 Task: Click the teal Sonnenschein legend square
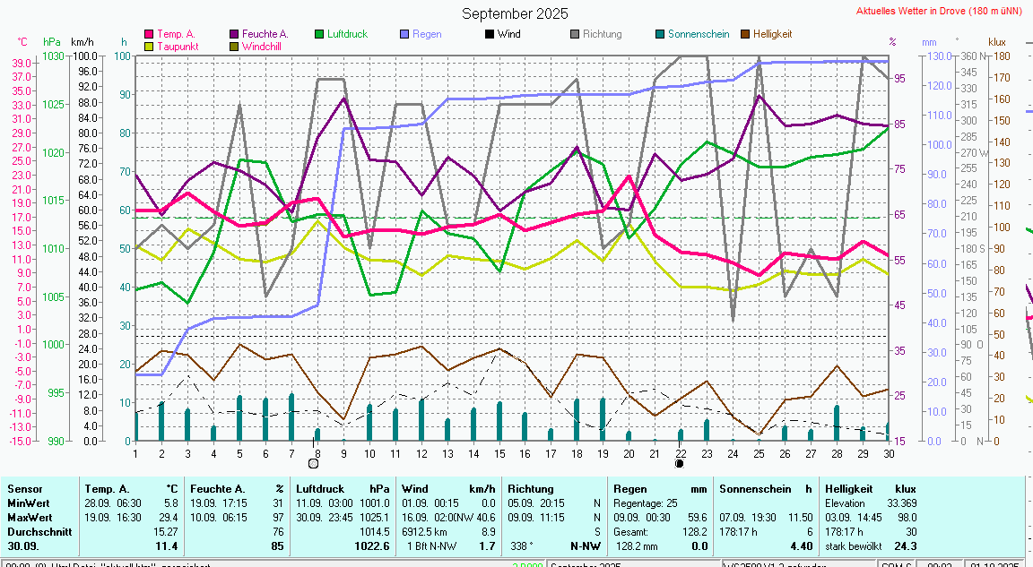660,34
